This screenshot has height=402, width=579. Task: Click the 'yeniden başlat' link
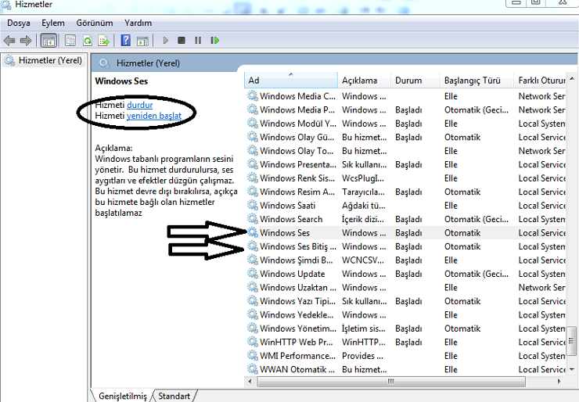click(x=154, y=116)
